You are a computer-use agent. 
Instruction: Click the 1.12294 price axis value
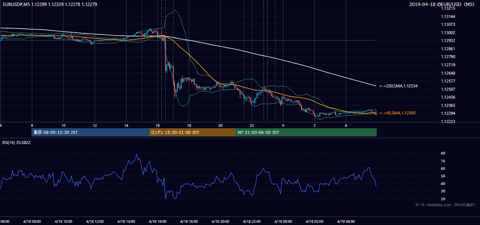click(449, 113)
